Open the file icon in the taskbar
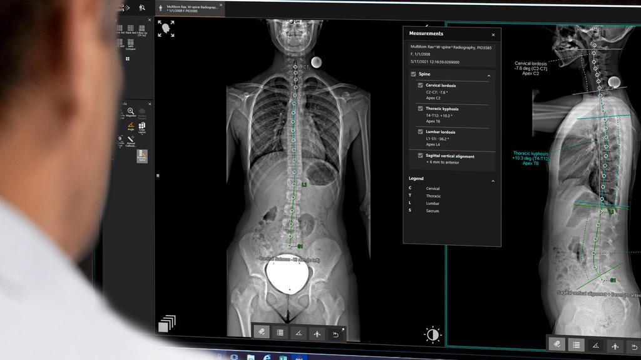The height and width of the screenshot is (360, 641). (x=250, y=357)
